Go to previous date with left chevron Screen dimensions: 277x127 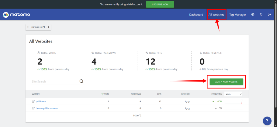[28, 27]
